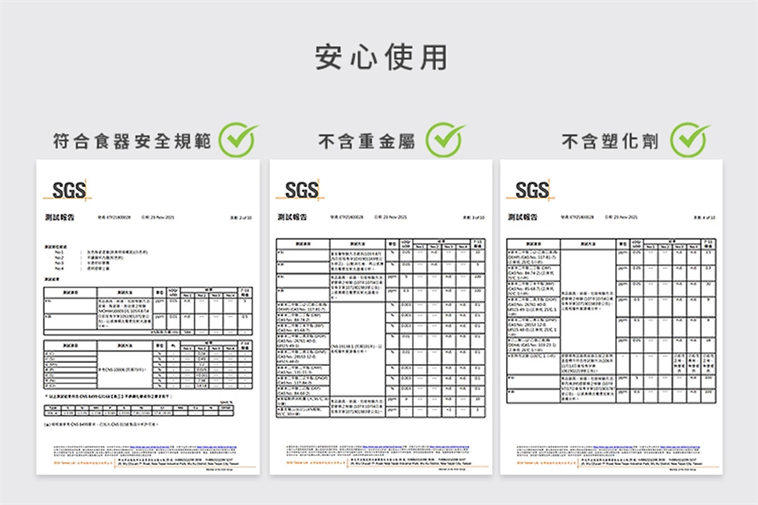
Task: Open the heavy metal report page thumbnail
Action: [x=379, y=316]
